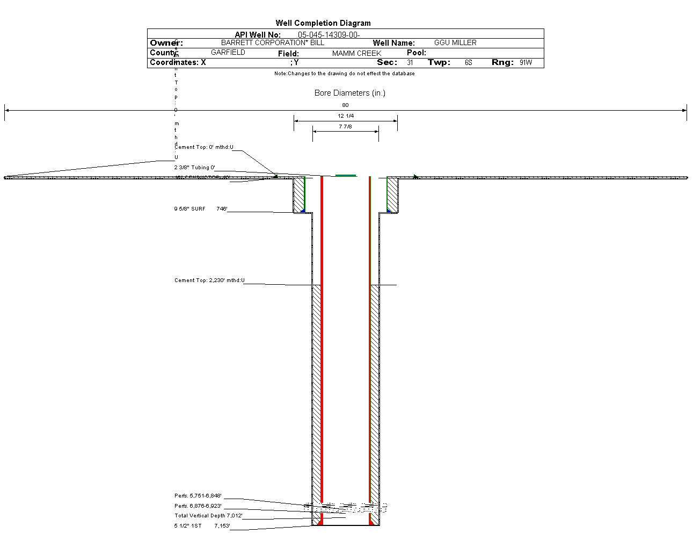Click the left hatched surface casing cement block

[298, 194]
